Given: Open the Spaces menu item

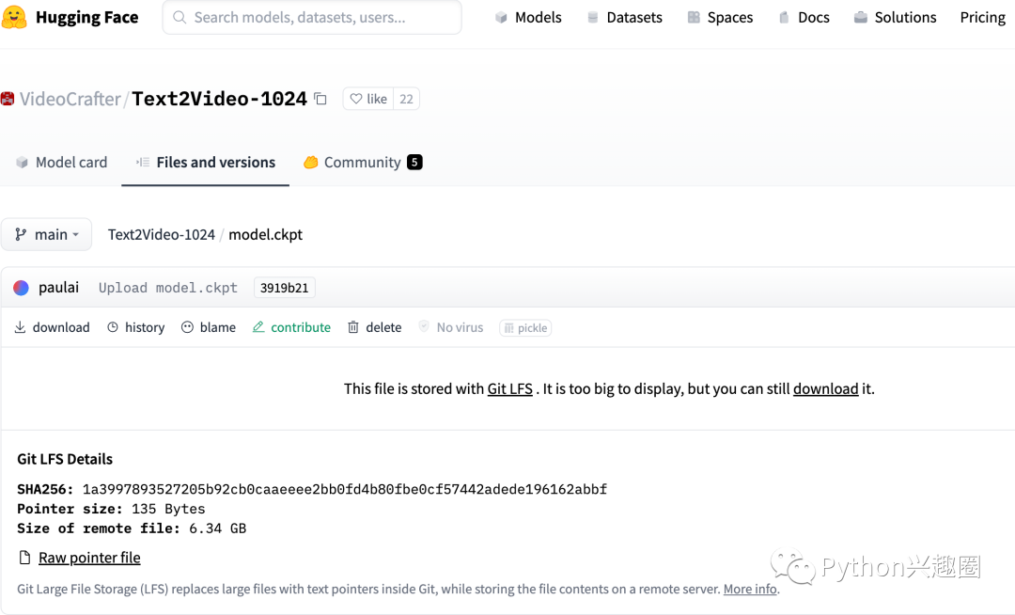Looking at the screenshot, I should click(720, 18).
